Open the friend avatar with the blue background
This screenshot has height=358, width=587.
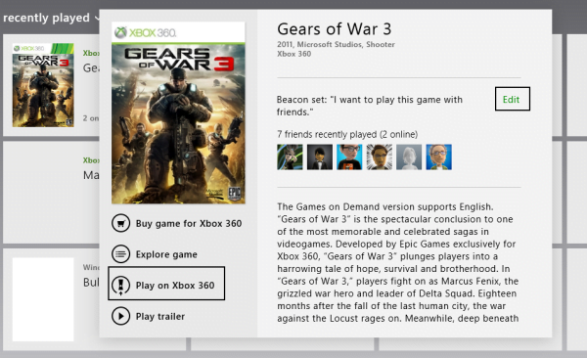[438, 157]
